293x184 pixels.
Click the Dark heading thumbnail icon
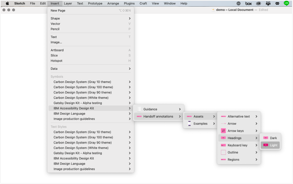coord(266,138)
